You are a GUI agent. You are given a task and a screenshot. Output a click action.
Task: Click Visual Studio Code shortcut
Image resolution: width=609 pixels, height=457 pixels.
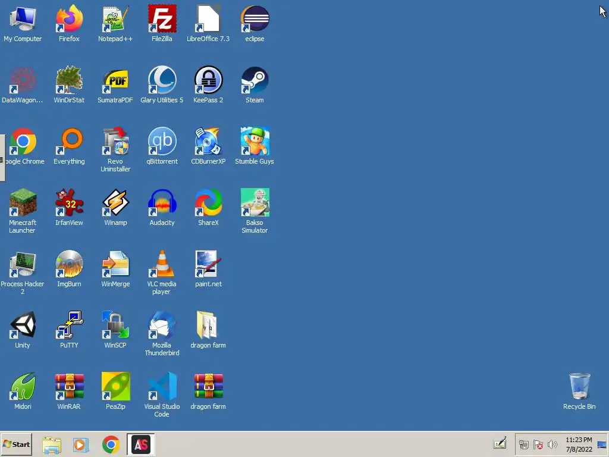[x=162, y=386]
